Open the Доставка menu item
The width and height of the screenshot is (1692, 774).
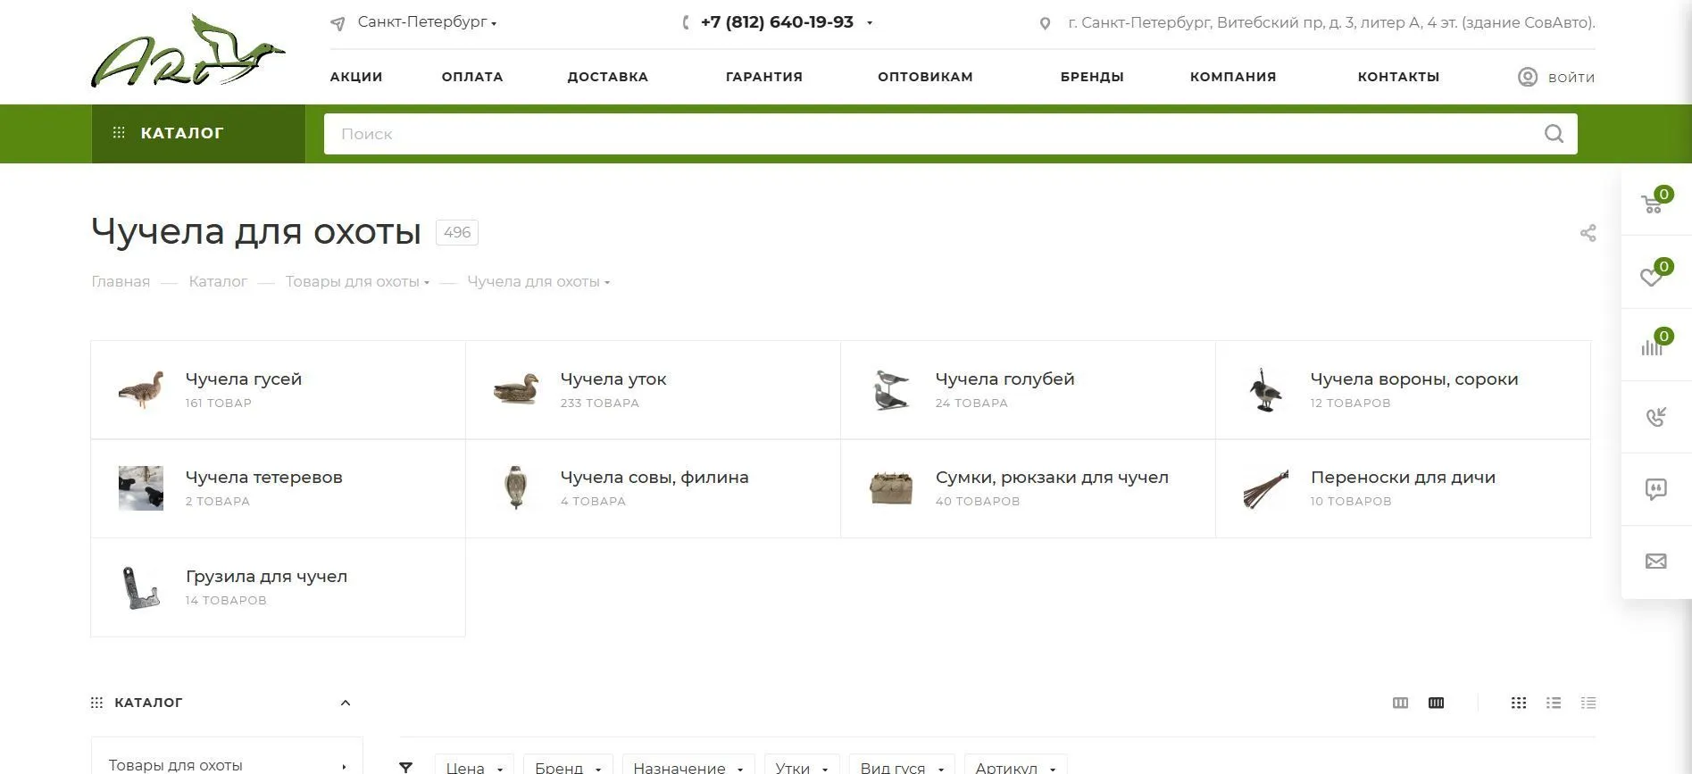(x=607, y=77)
